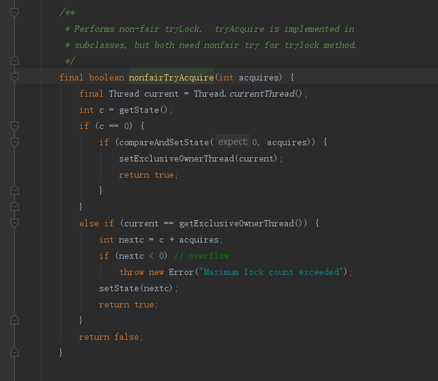
Task: Click the 'if (nextc < 0)' condition
Action: [x=134, y=256]
